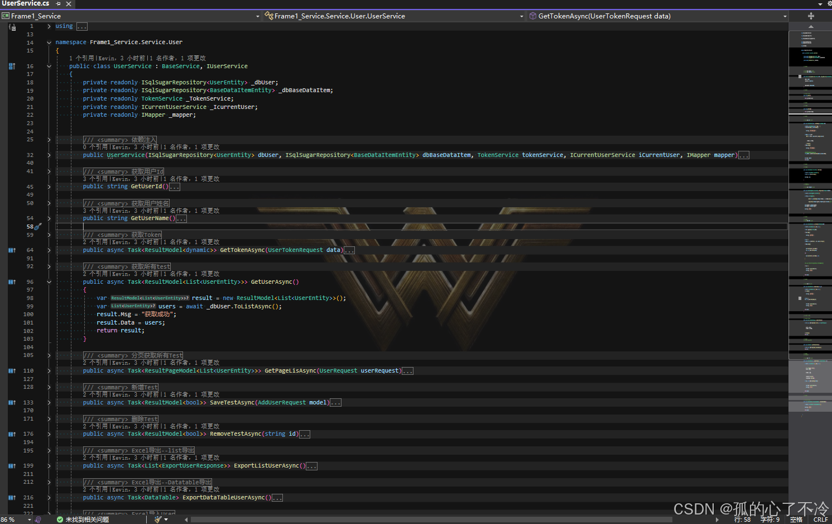The image size is (832, 524).
Task: Collapse the namespace Frame1_Service.Service.User block
Action: [x=49, y=42]
